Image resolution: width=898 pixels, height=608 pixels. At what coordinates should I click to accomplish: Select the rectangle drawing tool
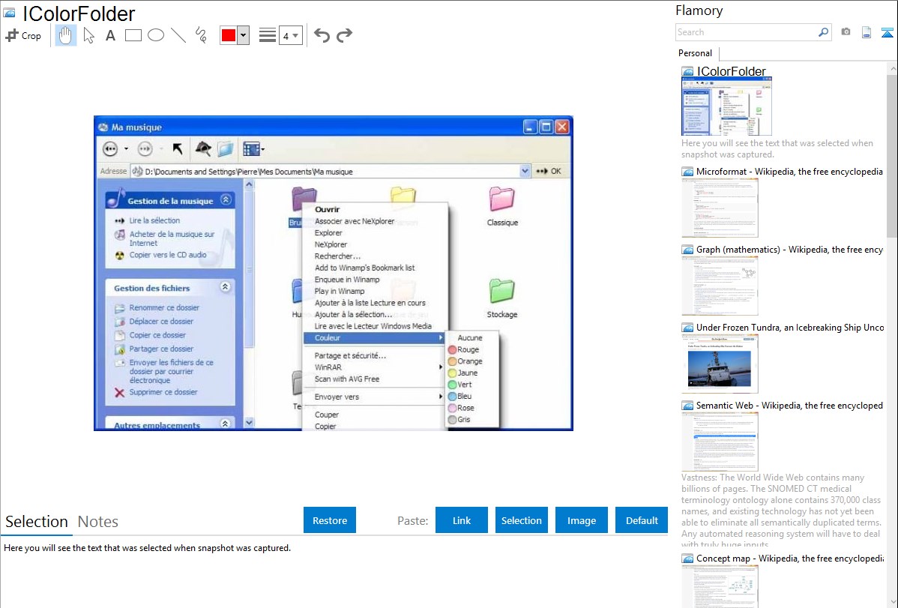133,35
